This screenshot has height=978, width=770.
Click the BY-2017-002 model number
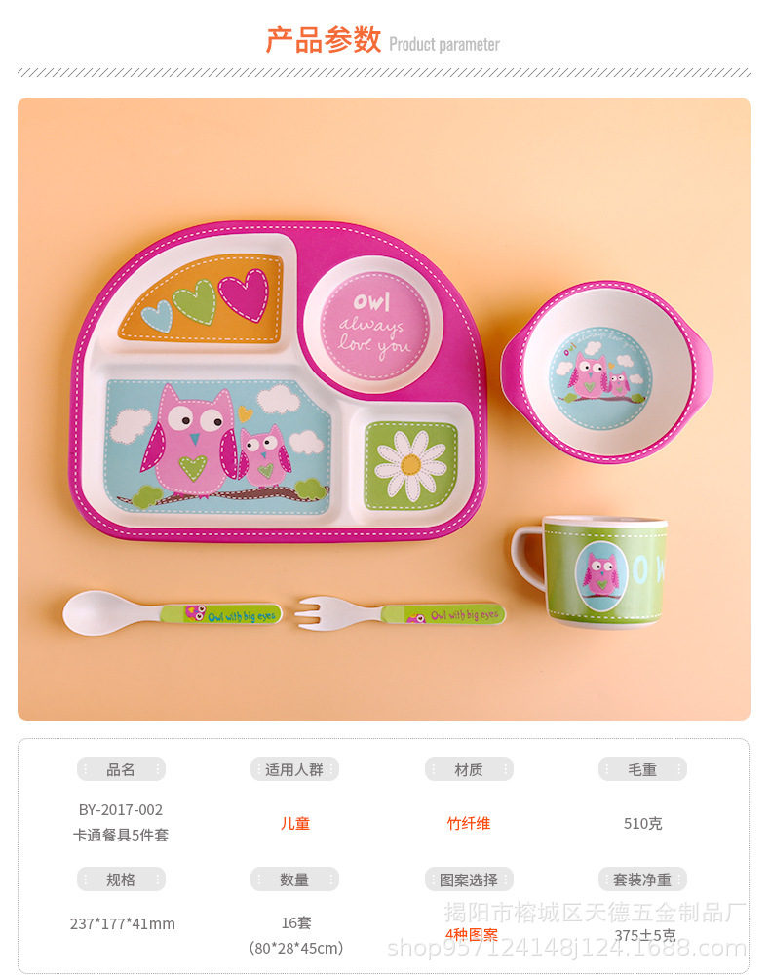click(120, 809)
